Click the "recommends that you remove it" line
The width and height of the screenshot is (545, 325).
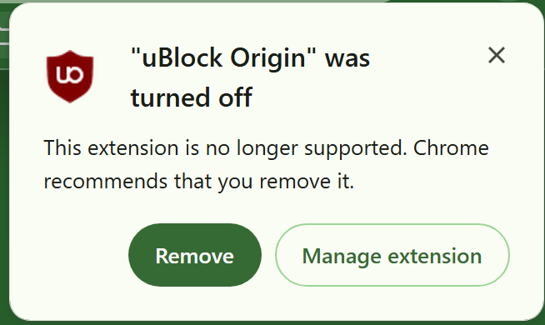(x=199, y=182)
